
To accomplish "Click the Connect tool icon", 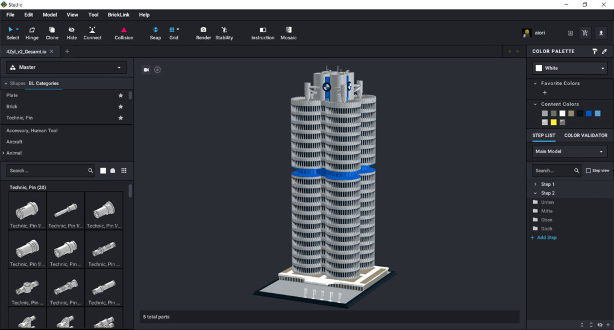I will 92,33.
